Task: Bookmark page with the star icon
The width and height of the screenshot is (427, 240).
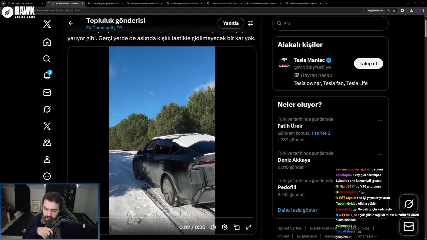Action: pyautogui.click(x=394, y=10)
